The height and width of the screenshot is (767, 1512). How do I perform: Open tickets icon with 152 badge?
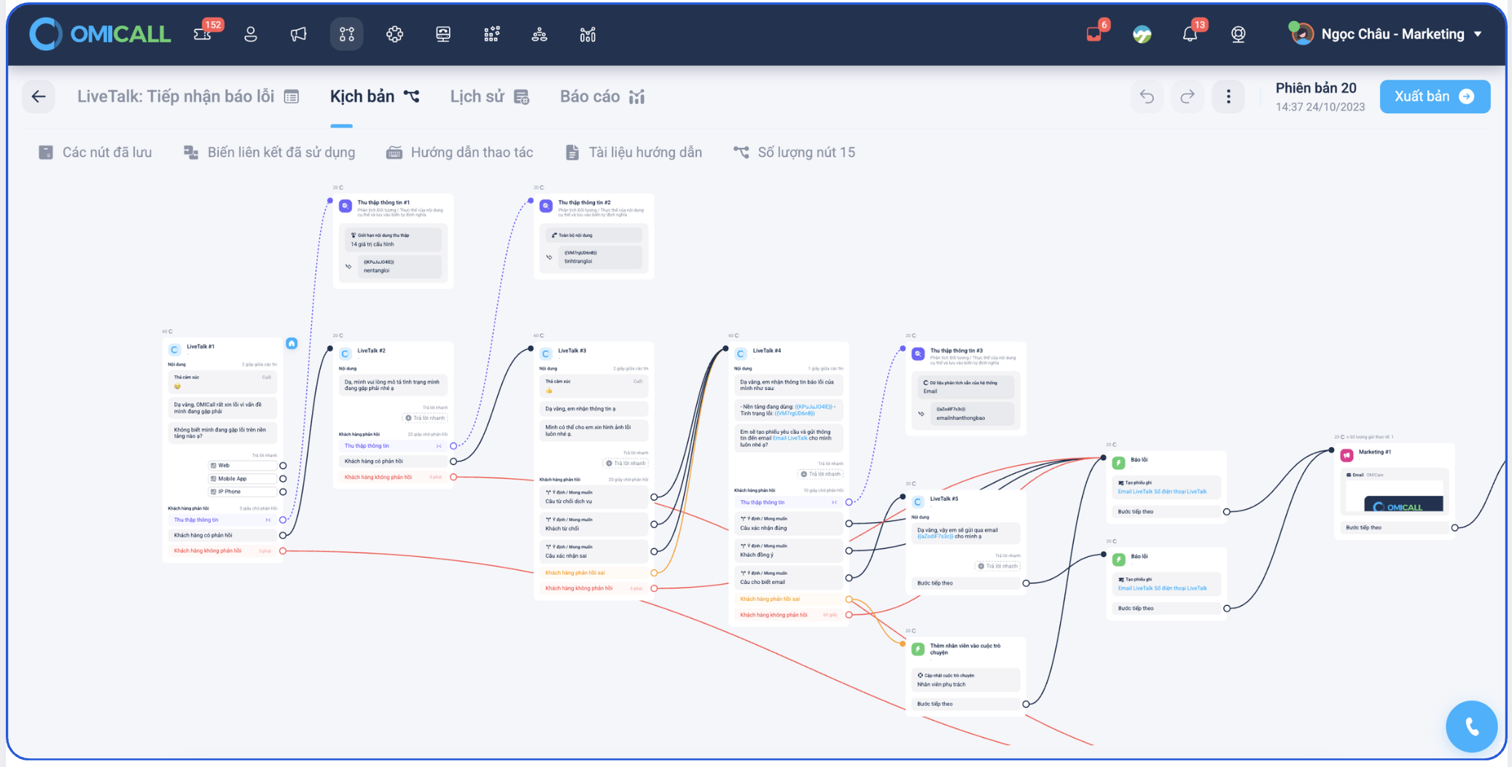click(x=204, y=34)
